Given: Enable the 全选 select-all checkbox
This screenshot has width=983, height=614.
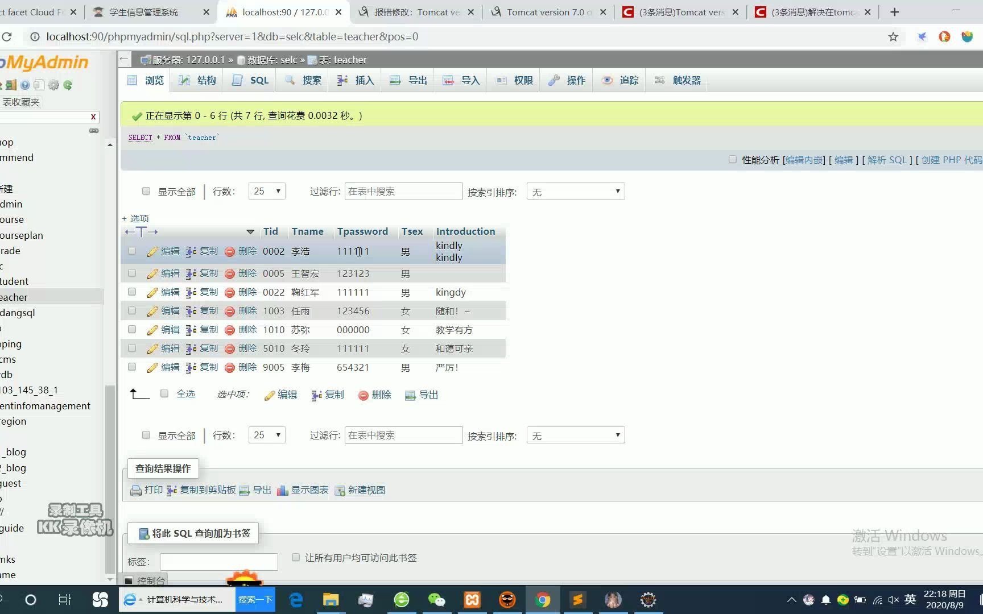Looking at the screenshot, I should point(164,393).
